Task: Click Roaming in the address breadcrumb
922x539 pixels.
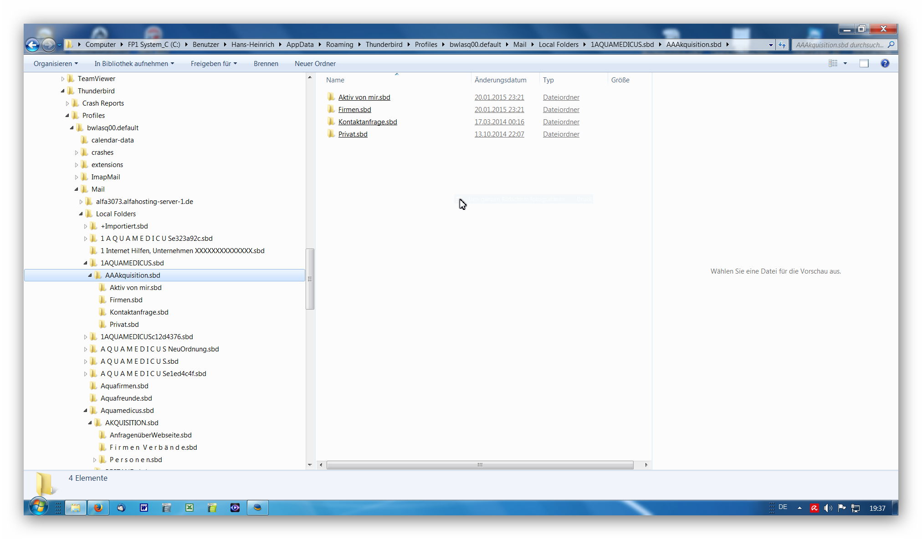Action: (x=339, y=45)
